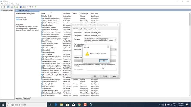Switch to the Log On tab
The height and width of the screenshot is (107, 191).
[81, 29]
